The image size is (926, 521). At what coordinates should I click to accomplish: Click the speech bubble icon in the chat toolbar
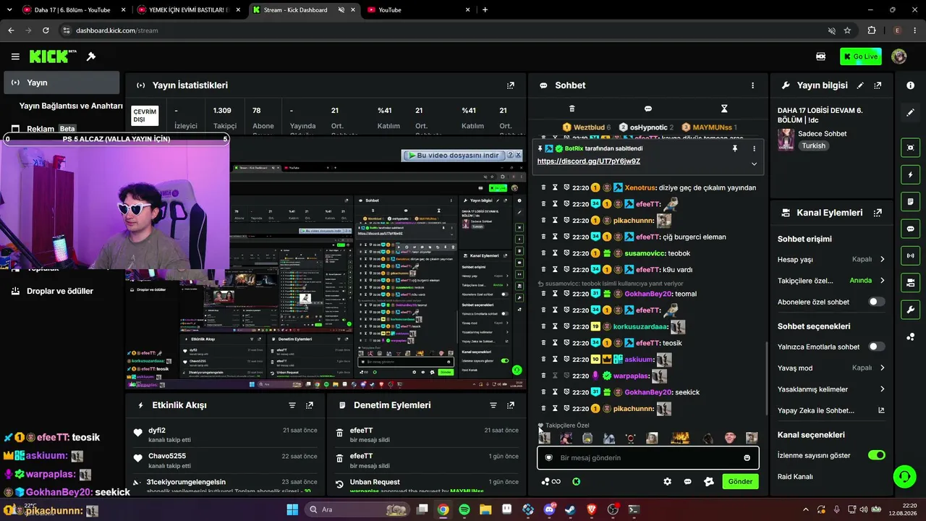click(x=648, y=109)
